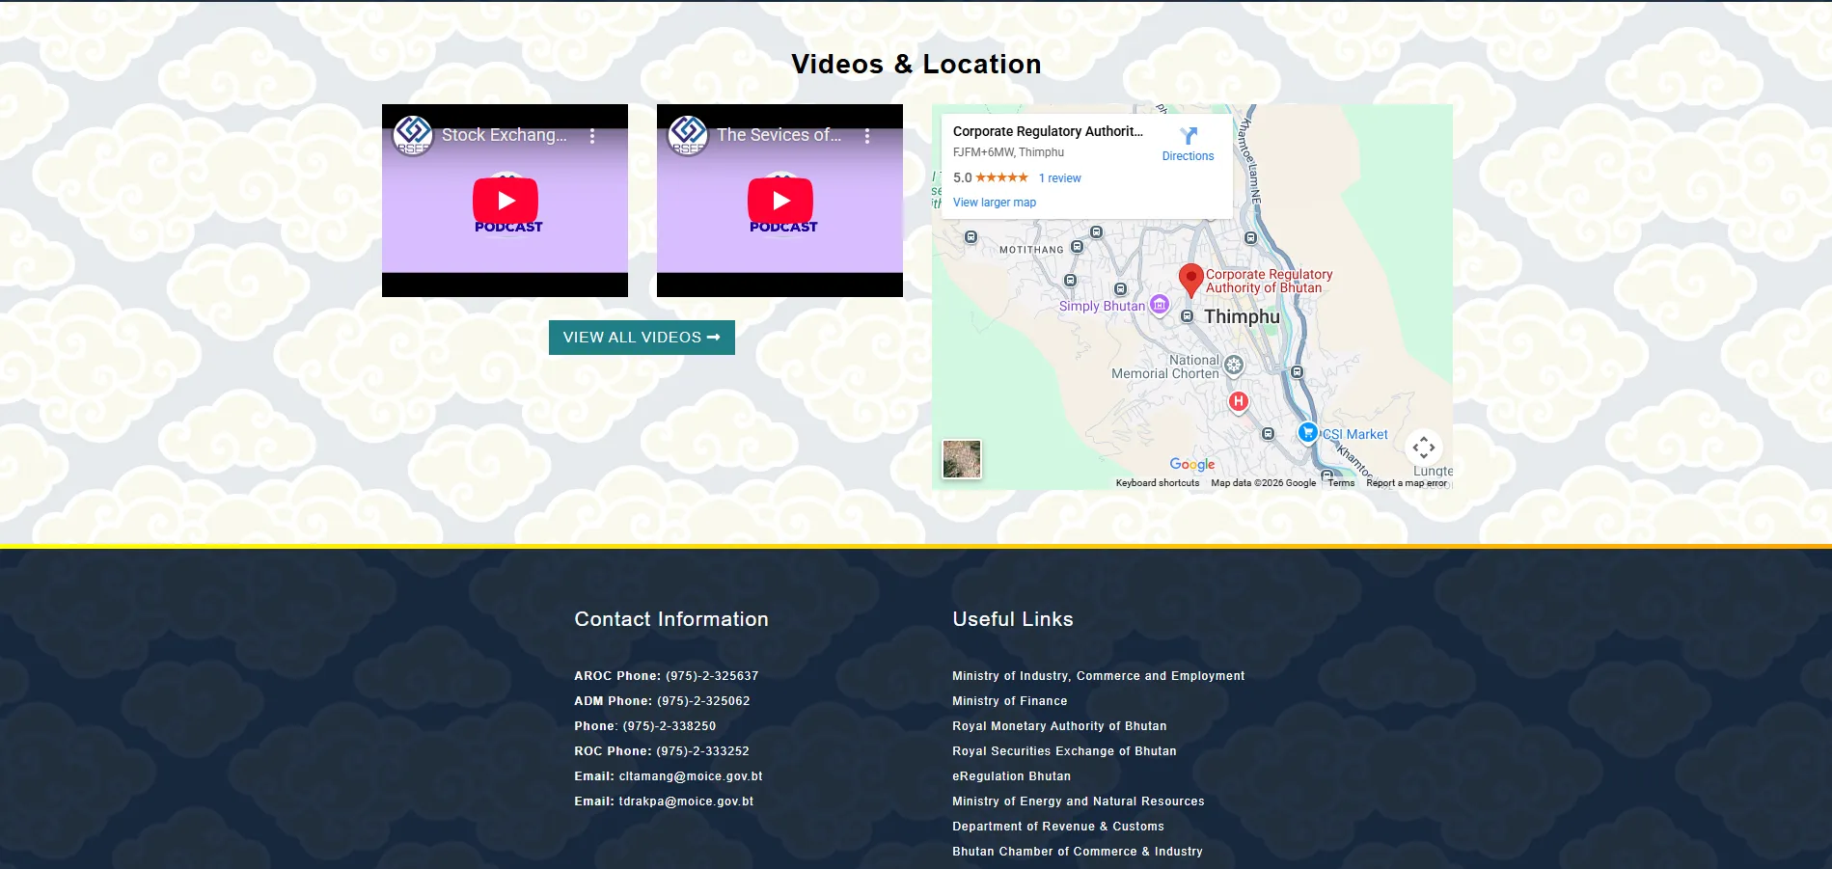
Task: Open more options on The Services video
Action: (867, 136)
